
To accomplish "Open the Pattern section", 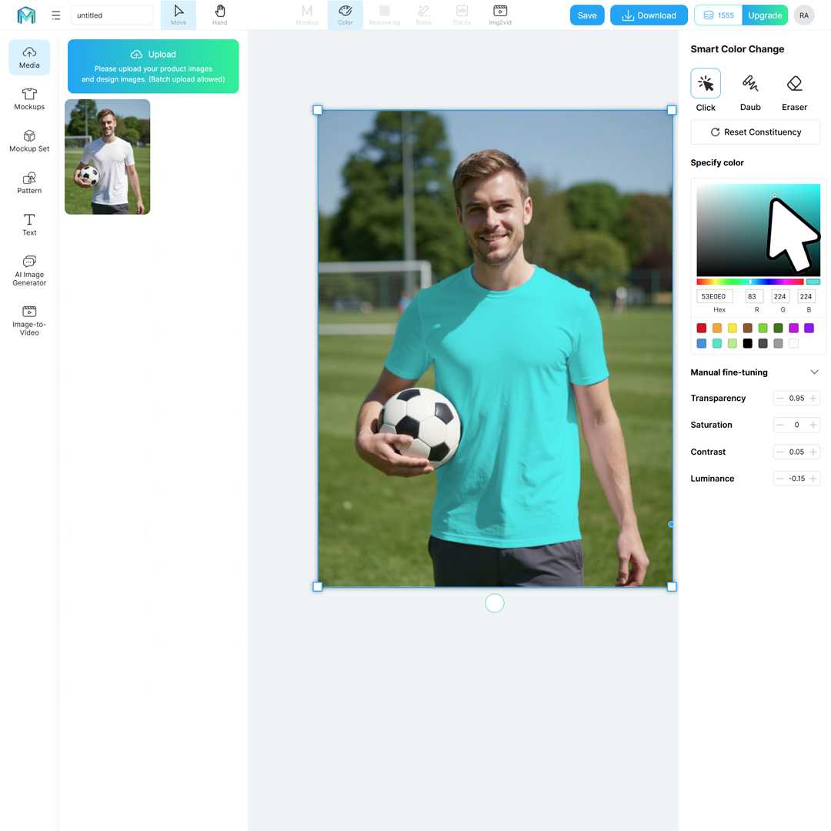I will click(29, 183).
